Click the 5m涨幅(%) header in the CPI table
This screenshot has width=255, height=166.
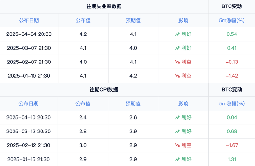(x=231, y=103)
